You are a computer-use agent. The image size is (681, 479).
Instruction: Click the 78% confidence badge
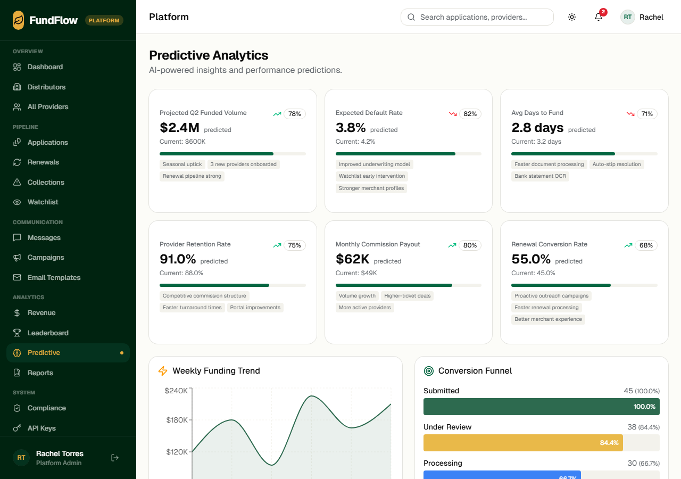click(x=295, y=114)
